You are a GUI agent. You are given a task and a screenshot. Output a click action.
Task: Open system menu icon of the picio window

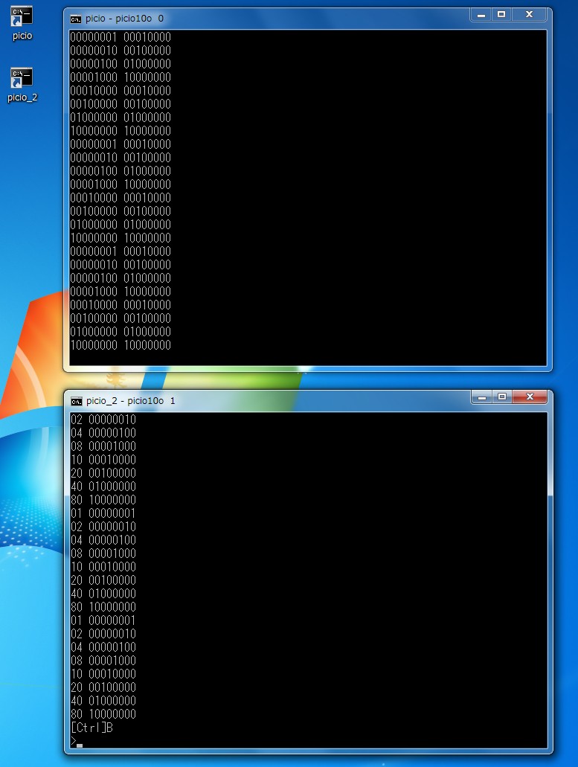[x=76, y=19]
